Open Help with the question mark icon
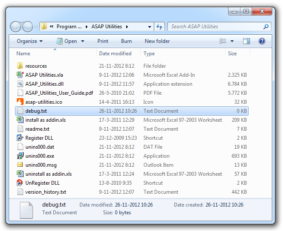 [x=262, y=41]
